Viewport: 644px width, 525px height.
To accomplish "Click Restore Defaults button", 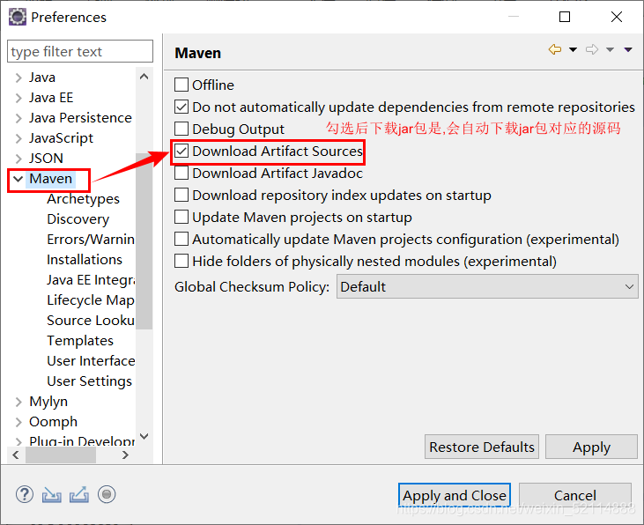I will (x=482, y=447).
